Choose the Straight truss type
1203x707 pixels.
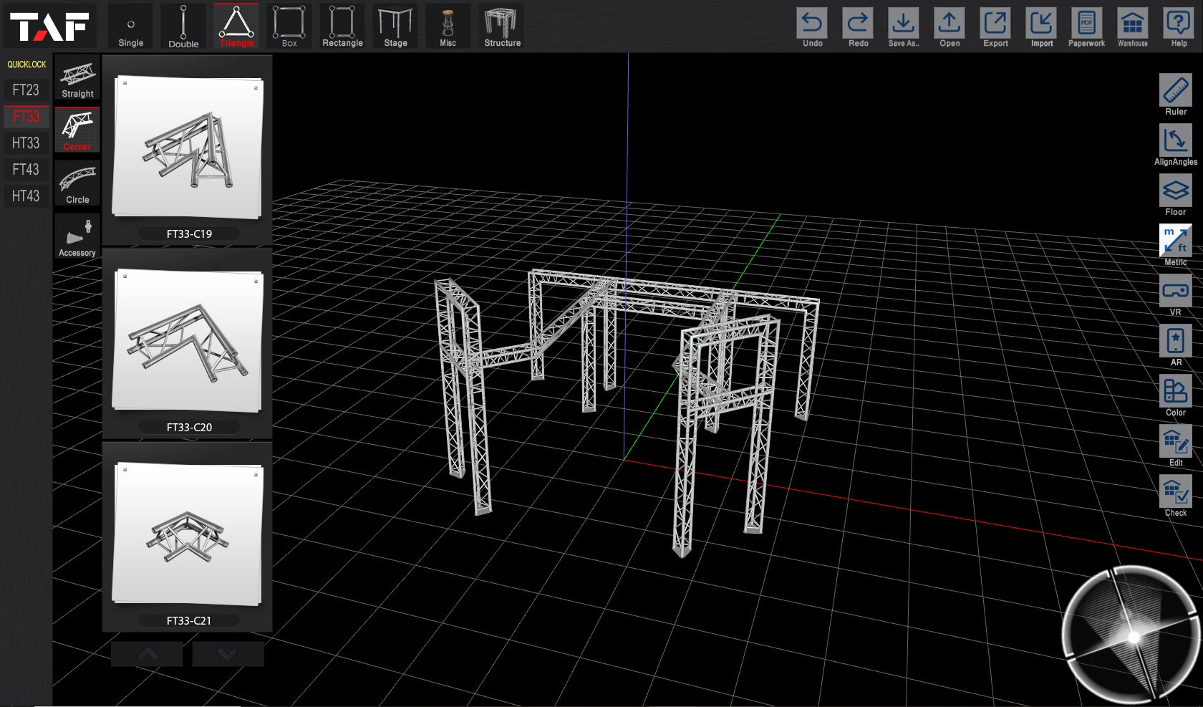77,77
